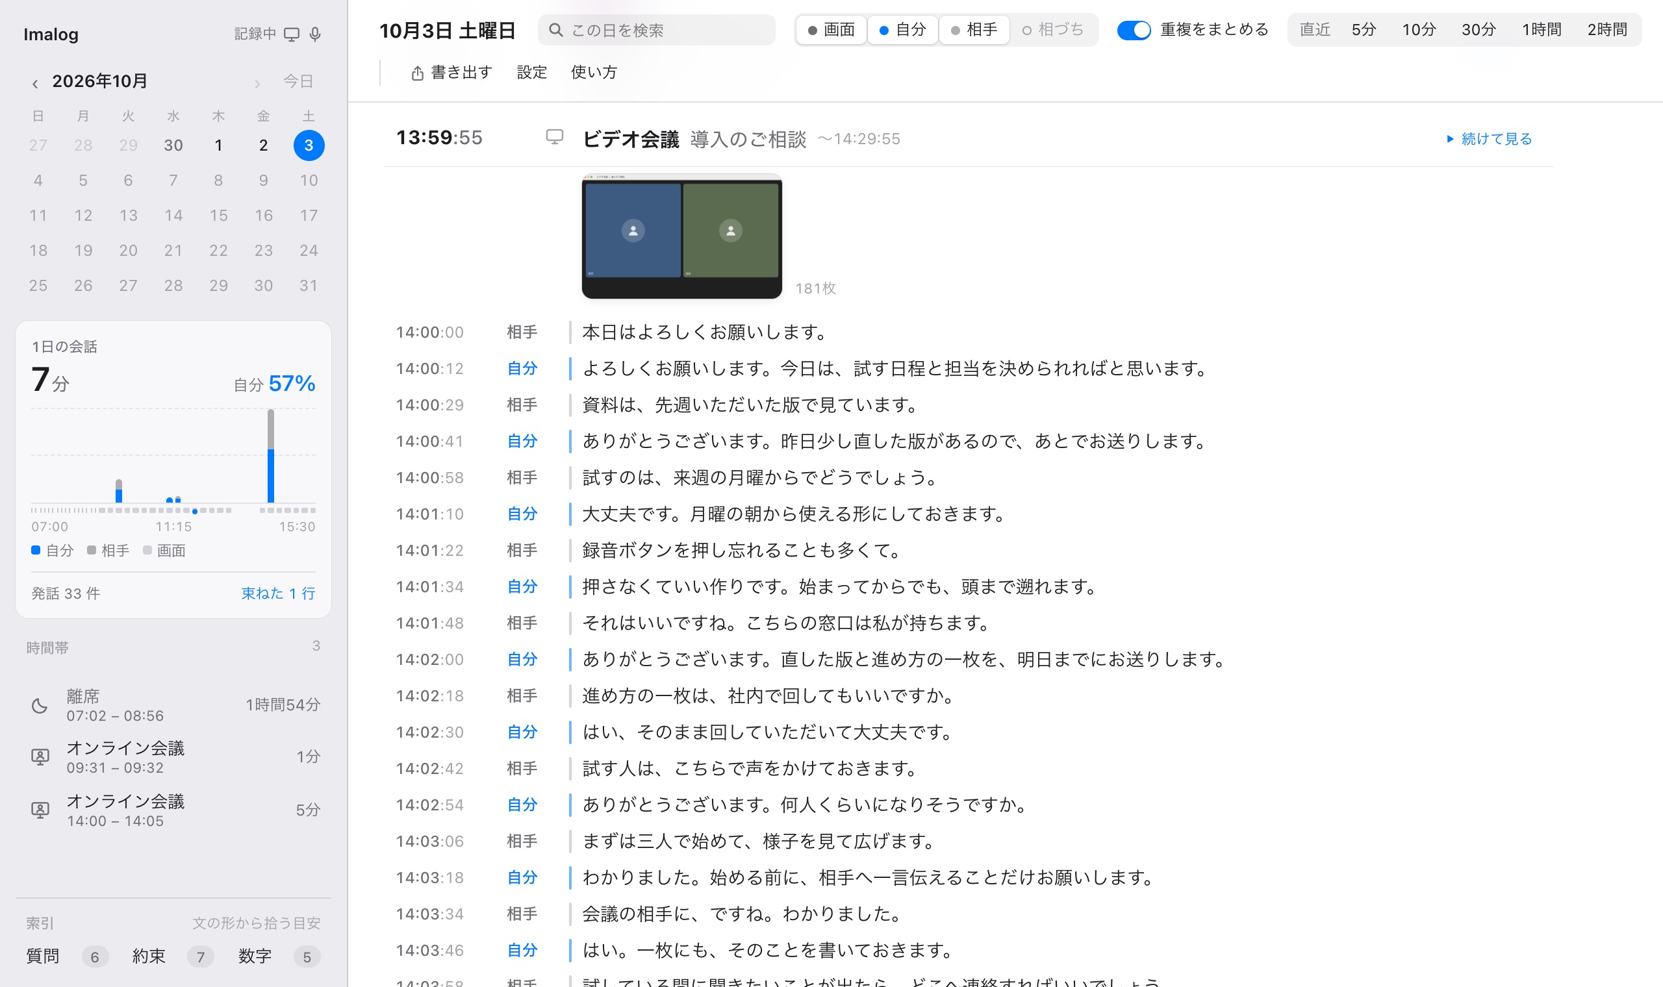Select the 1時間 recent range
The width and height of the screenshot is (1663, 987).
click(1542, 30)
